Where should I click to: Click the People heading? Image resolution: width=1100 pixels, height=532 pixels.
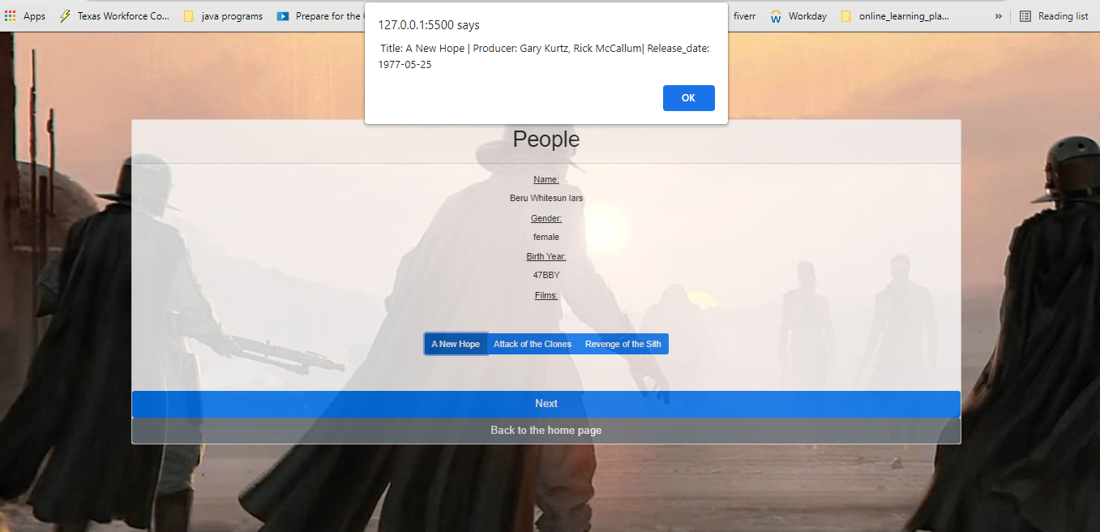tap(546, 139)
